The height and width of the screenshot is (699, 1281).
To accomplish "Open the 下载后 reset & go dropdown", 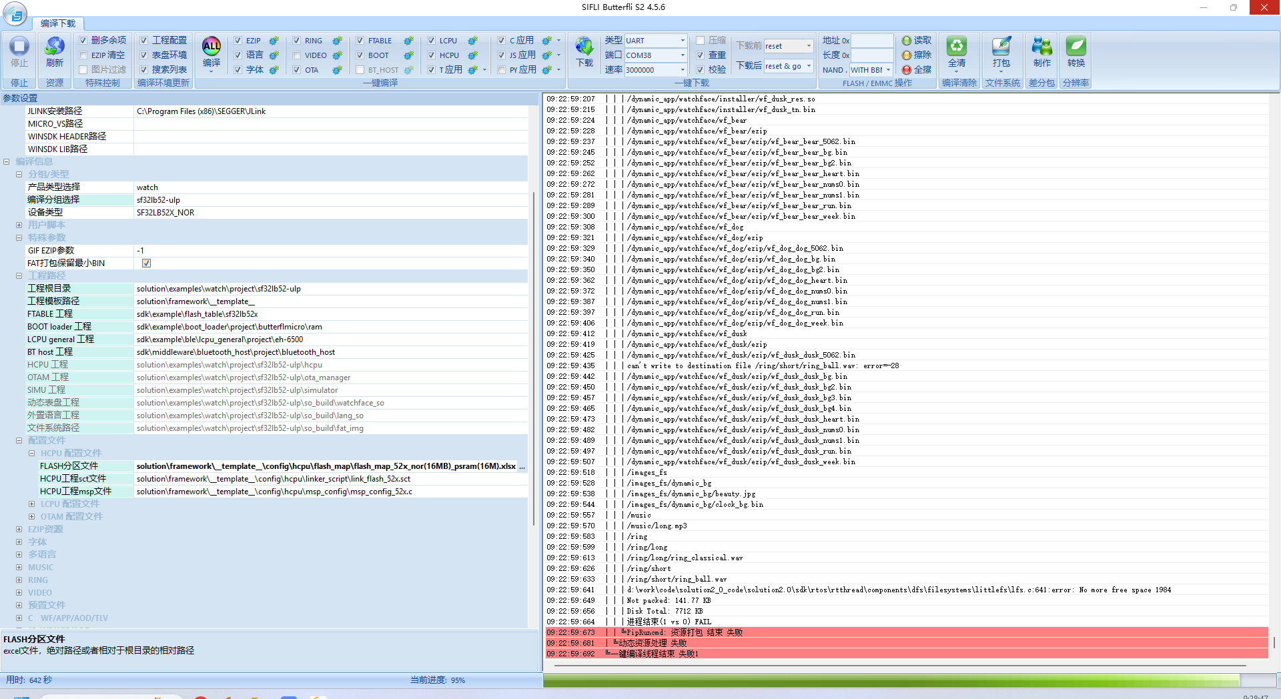I will point(809,66).
